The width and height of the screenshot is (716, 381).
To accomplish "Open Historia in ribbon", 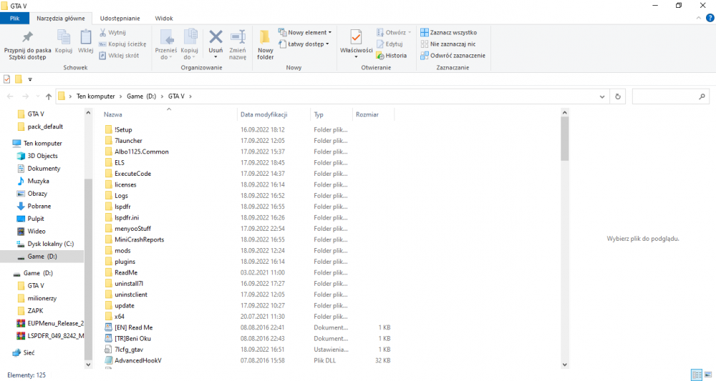I will click(392, 56).
